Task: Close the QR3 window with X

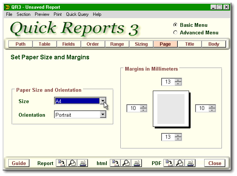Action: coord(226,7)
